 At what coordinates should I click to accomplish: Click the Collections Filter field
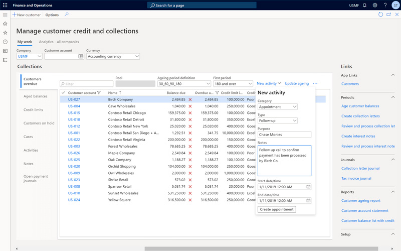pos(86,84)
